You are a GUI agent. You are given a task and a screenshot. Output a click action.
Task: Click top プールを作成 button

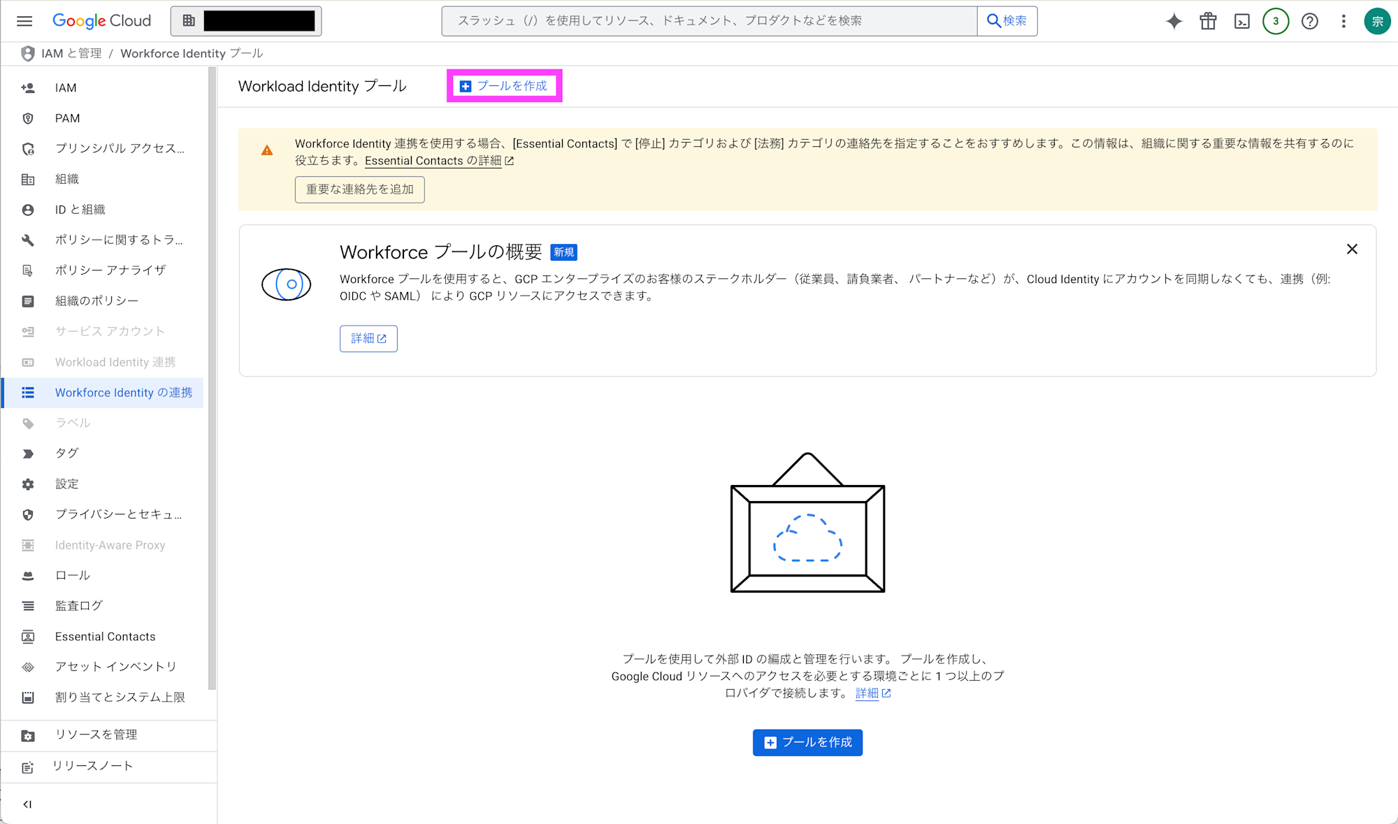(x=504, y=86)
